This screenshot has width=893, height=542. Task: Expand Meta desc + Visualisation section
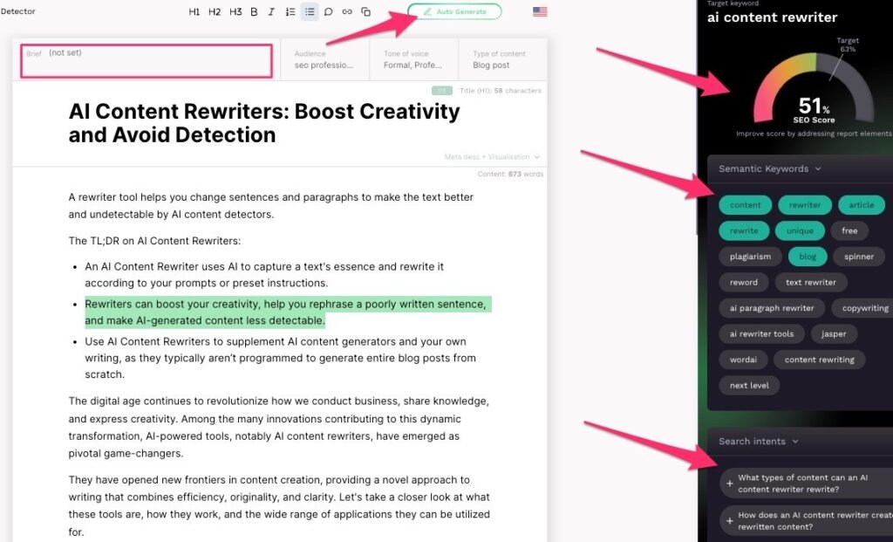tap(492, 157)
